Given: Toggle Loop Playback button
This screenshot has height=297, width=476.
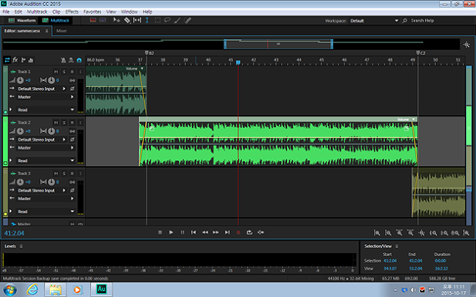Looking at the screenshot, I should 249,232.
